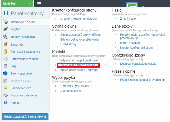Click the chevron before Import / eksport

pyautogui.click(x=115, y=43)
